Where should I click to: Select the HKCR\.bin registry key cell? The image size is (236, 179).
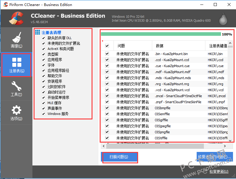point(215,54)
